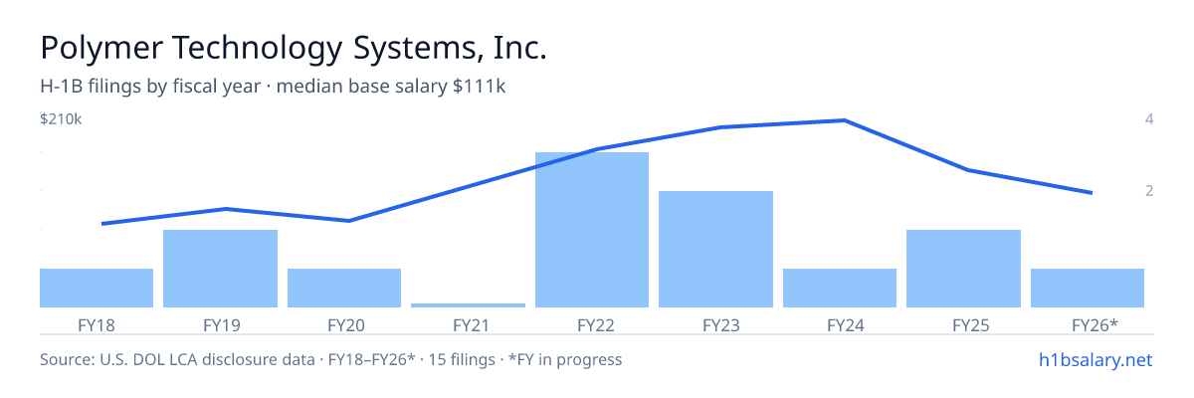The height and width of the screenshot is (398, 1194).
Task: Click the salary line start above FY18
Action: click(103, 224)
